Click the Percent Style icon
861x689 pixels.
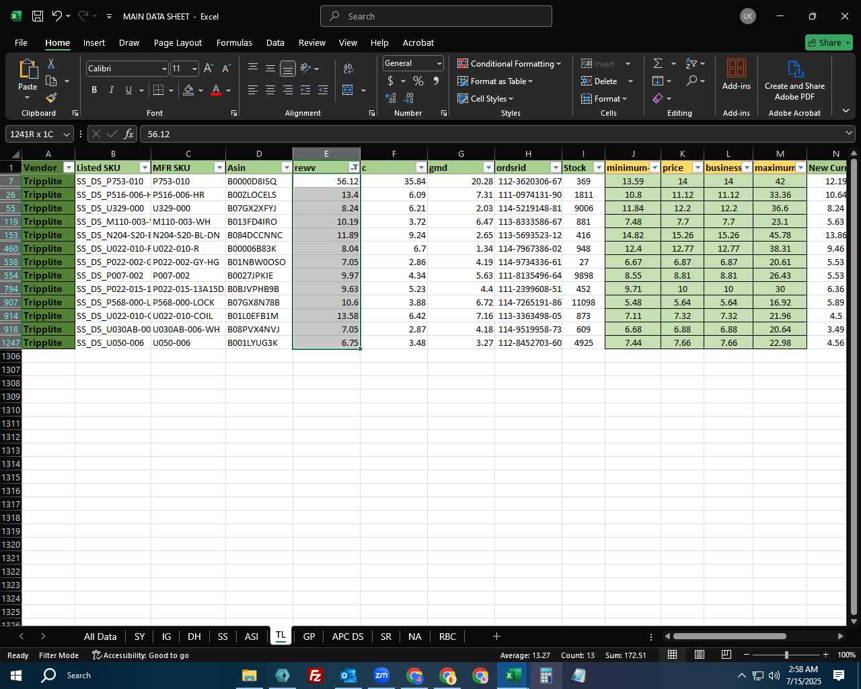418,81
